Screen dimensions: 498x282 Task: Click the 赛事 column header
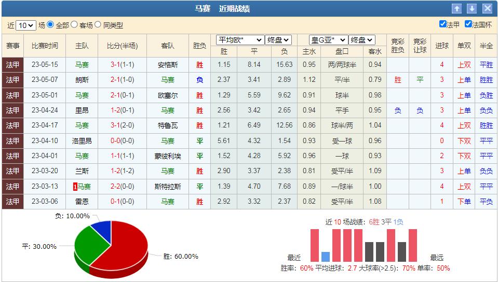coord(12,46)
